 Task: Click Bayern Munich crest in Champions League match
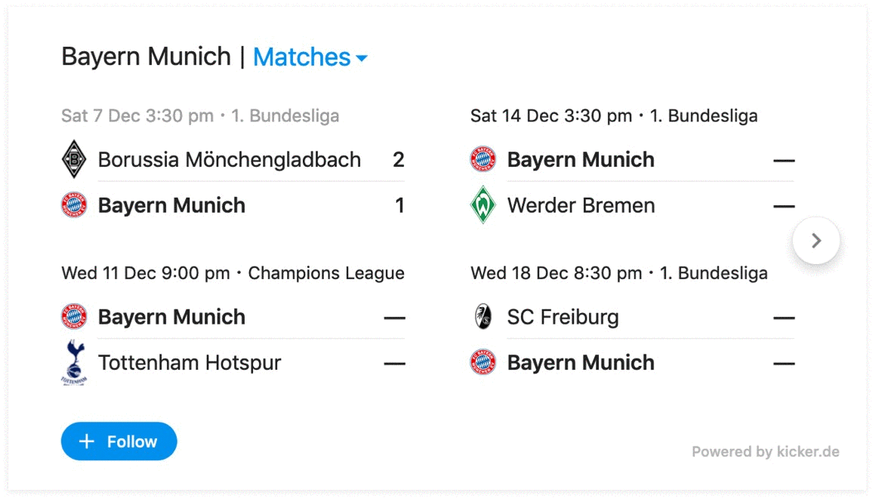pyautogui.click(x=74, y=317)
